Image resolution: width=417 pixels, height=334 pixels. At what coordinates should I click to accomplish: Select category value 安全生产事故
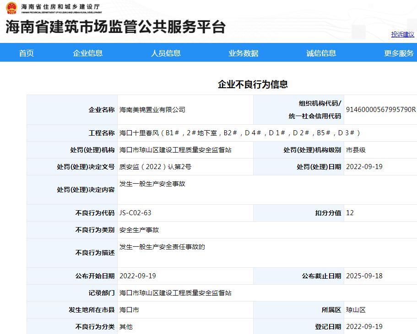(139, 230)
